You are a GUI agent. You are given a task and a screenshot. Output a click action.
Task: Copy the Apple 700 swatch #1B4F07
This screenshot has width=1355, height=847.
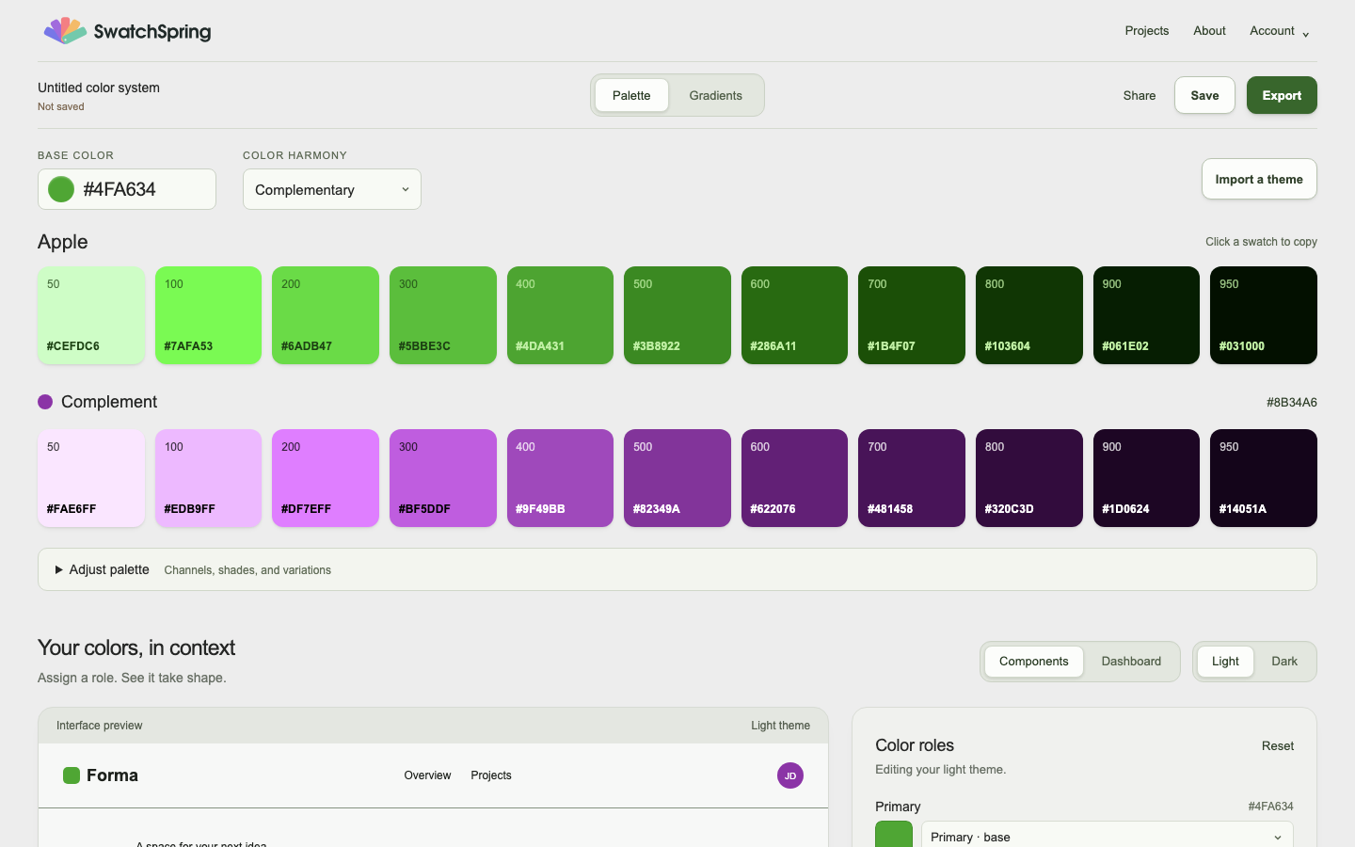click(x=912, y=315)
